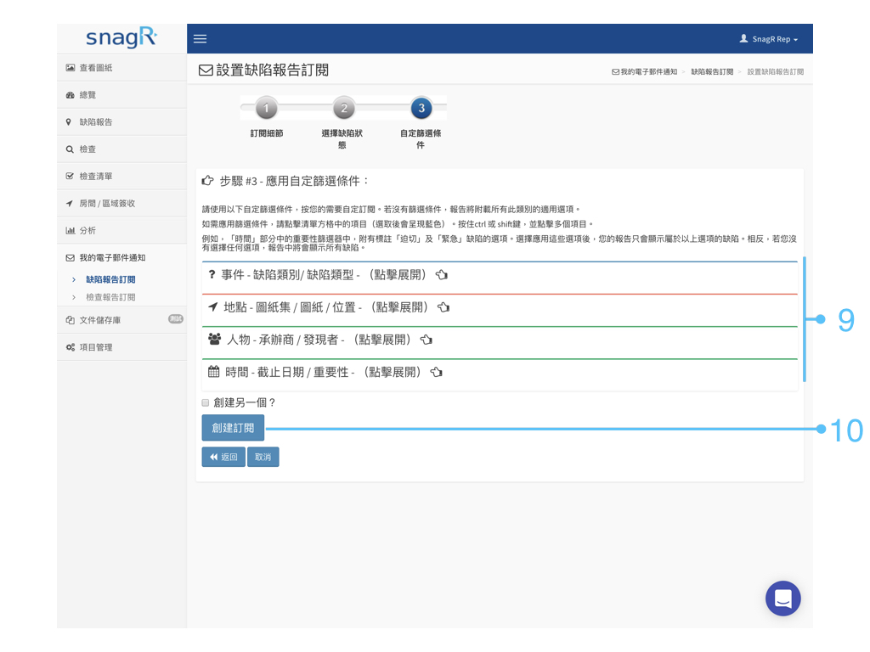Go to wizard step 1 訂閱細節

tap(266, 108)
